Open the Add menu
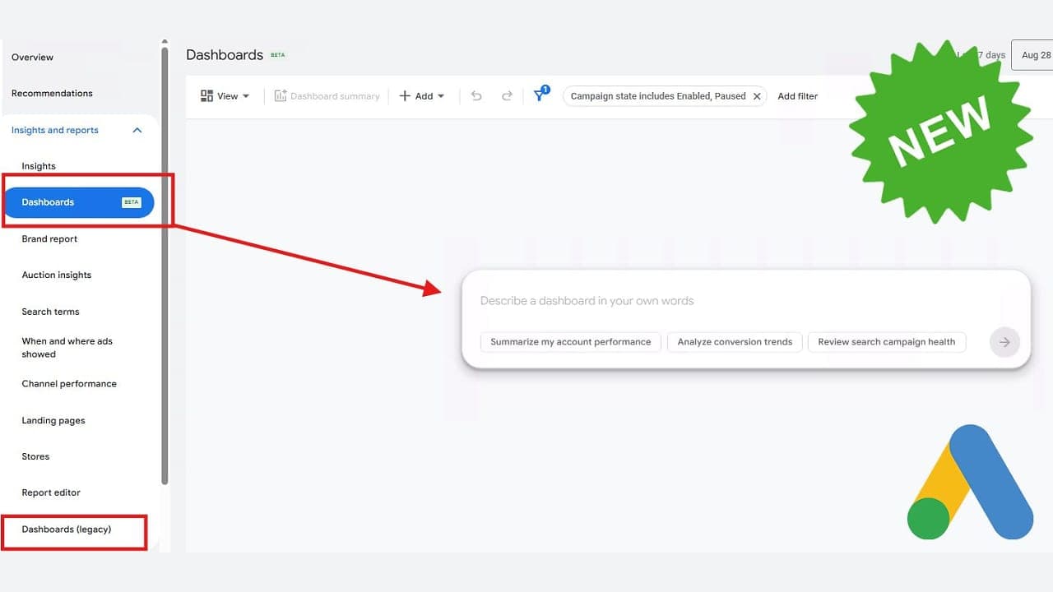Image resolution: width=1053 pixels, height=592 pixels. coord(421,96)
